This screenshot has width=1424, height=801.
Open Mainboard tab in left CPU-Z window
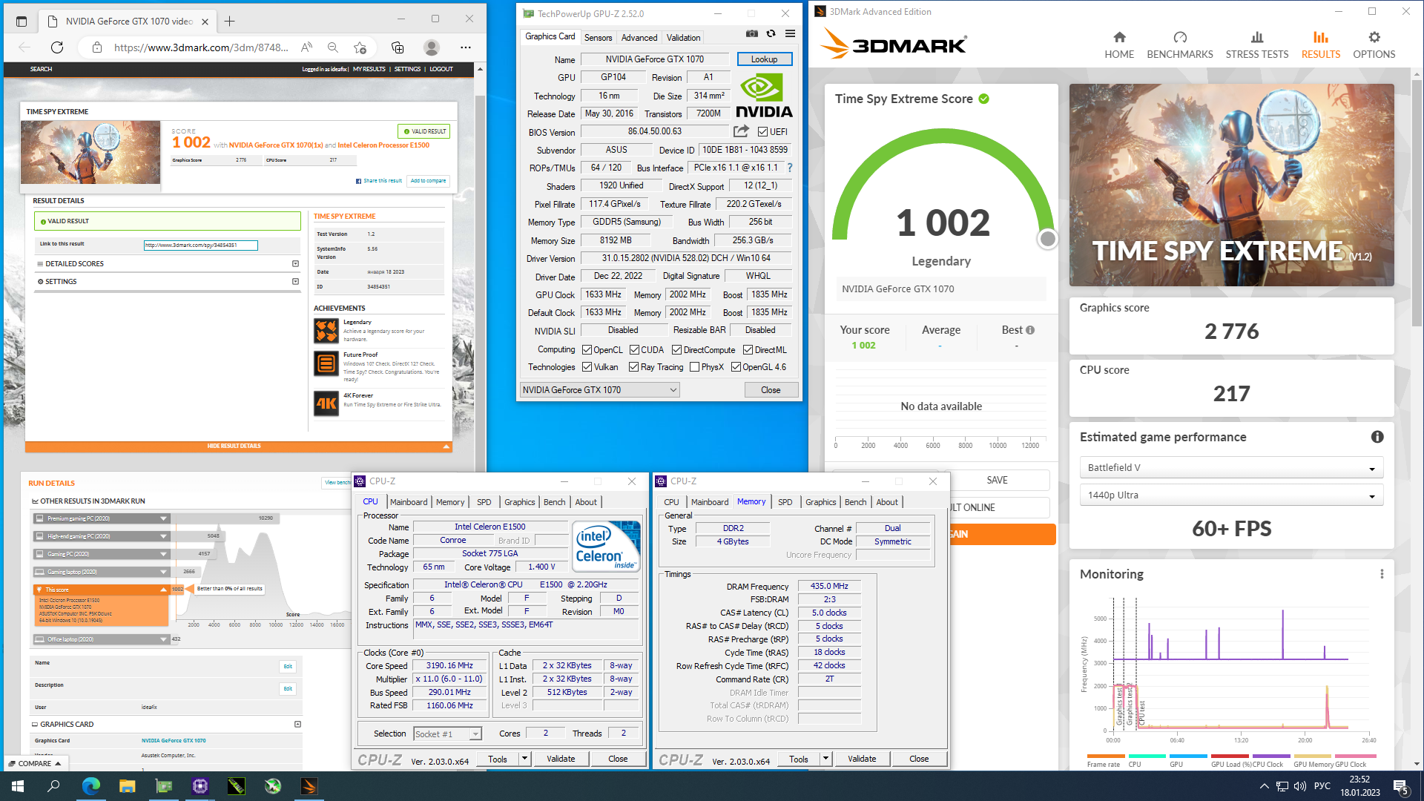409,502
